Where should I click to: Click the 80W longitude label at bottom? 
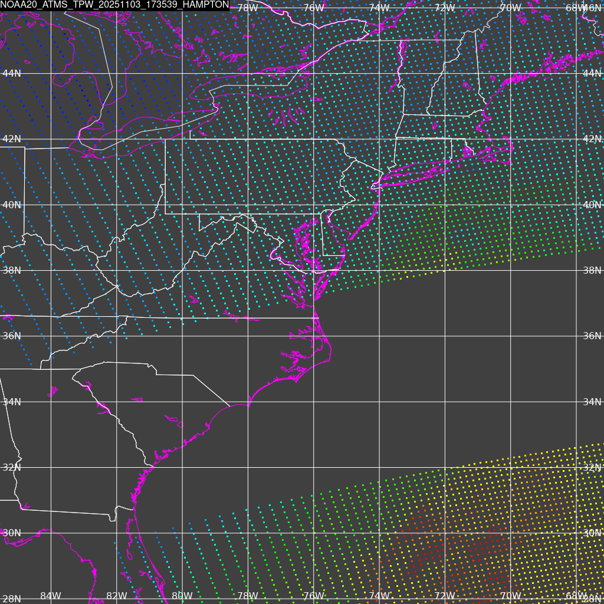click(x=182, y=596)
